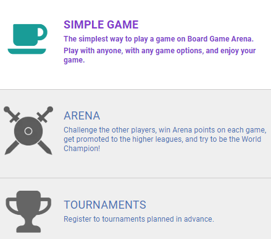Click 'Register to tournaments planned in advance' text
The image size is (271, 239).
point(139,219)
